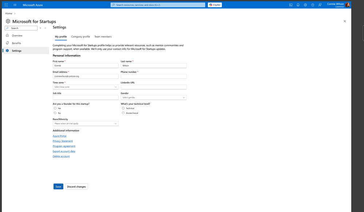Open the feedback icon in header
Screen dimensions: 364x212
[x=320, y=5]
